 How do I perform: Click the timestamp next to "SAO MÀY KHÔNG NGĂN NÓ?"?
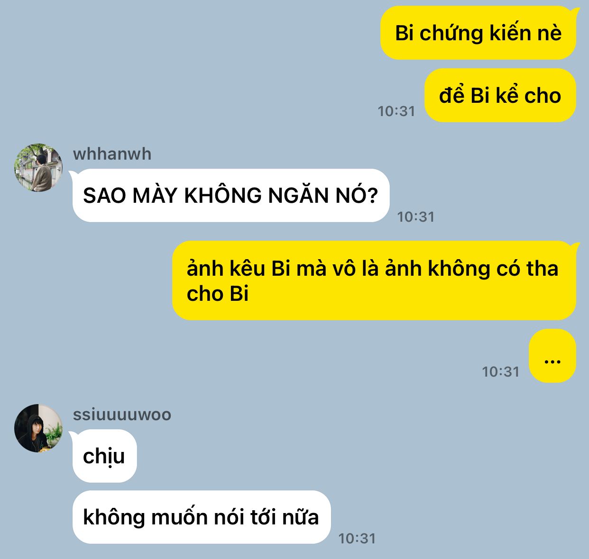coord(416,217)
